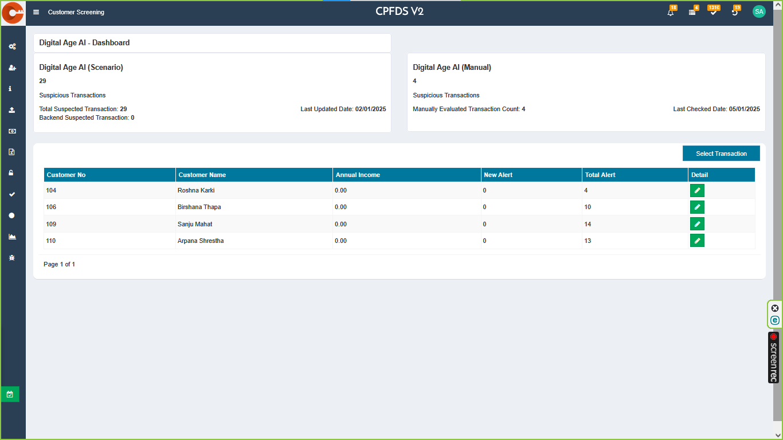Image resolution: width=783 pixels, height=440 pixels.
Task: Open the area chart sidebar icon
Action: pyautogui.click(x=12, y=237)
